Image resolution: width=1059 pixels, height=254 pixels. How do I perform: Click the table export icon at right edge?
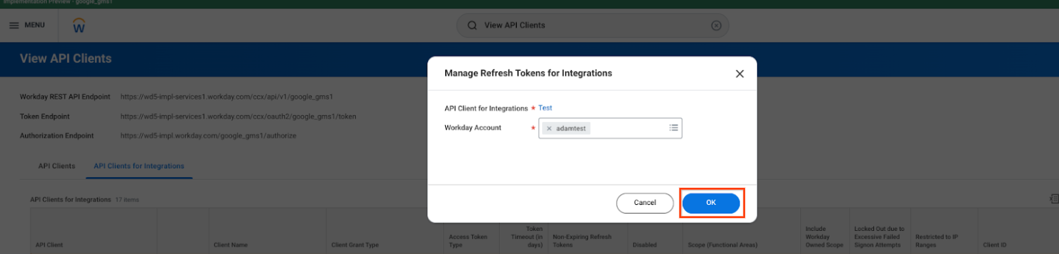1054,199
